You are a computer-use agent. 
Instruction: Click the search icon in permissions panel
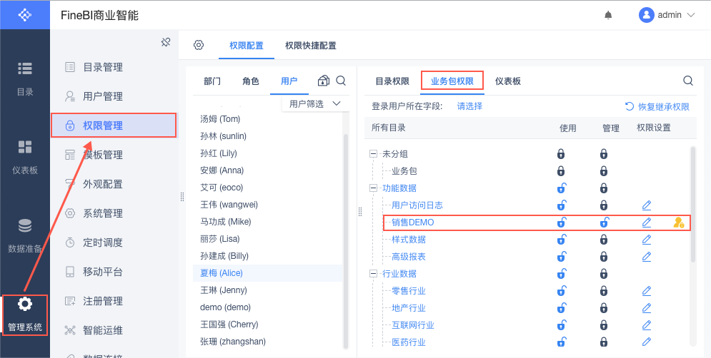click(x=688, y=81)
